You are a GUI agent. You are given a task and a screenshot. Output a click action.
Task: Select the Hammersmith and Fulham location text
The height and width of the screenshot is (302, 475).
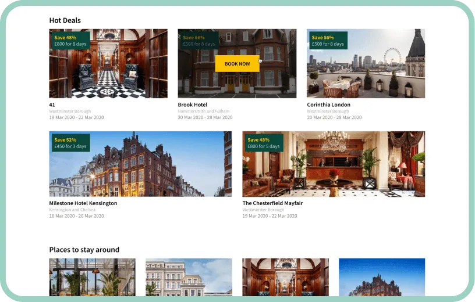coord(204,112)
